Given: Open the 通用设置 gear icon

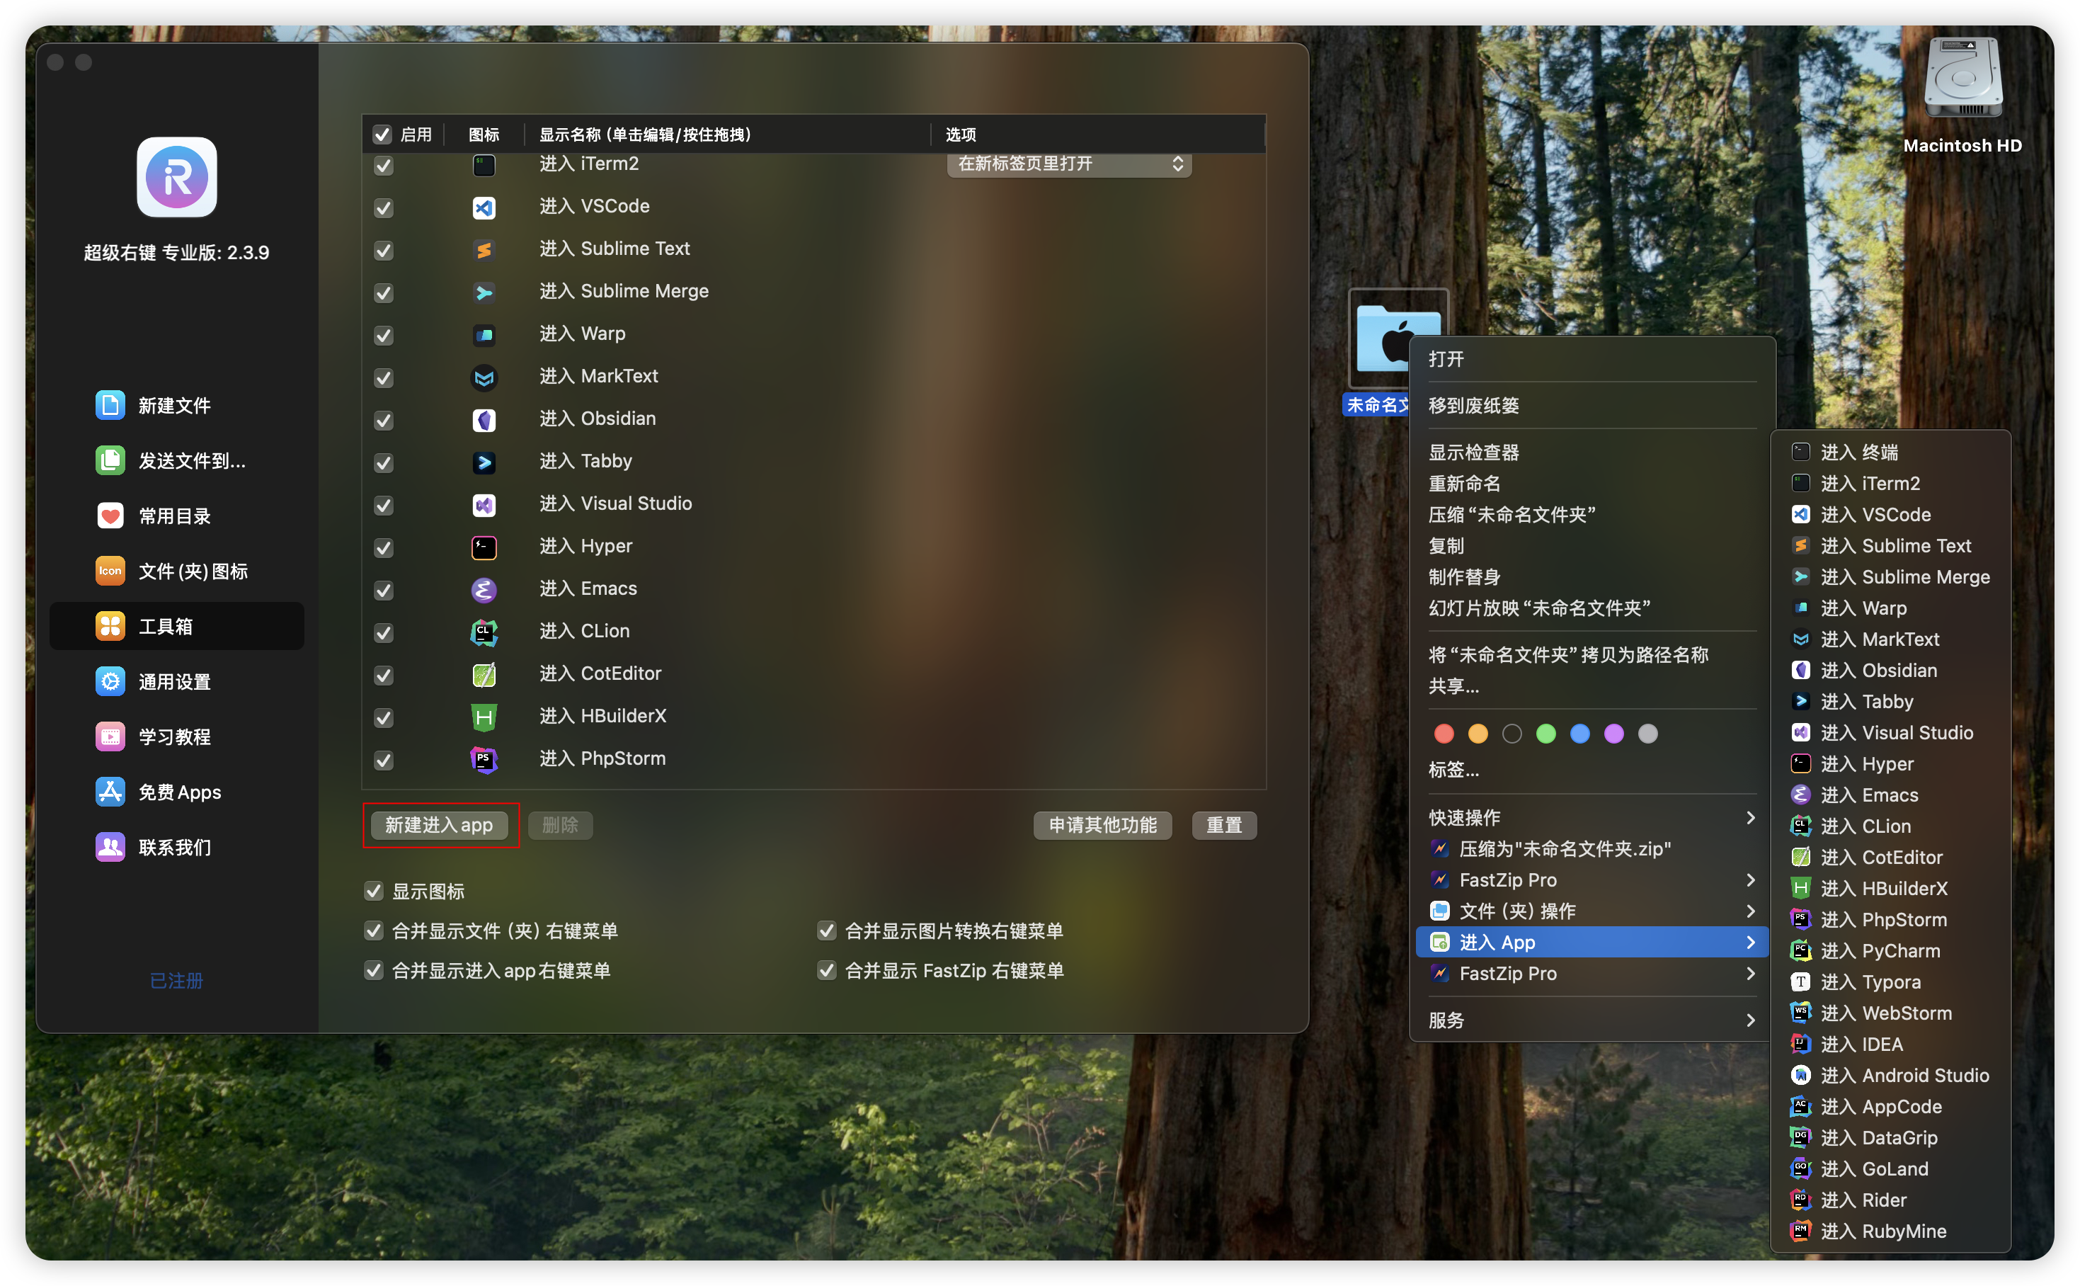Looking at the screenshot, I should [x=110, y=682].
